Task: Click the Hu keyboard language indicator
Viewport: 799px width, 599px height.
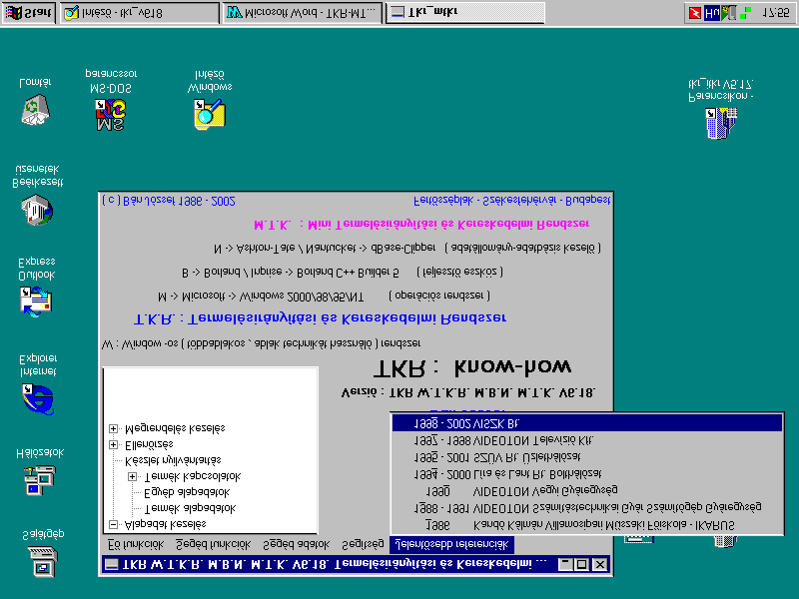Action: (711, 13)
